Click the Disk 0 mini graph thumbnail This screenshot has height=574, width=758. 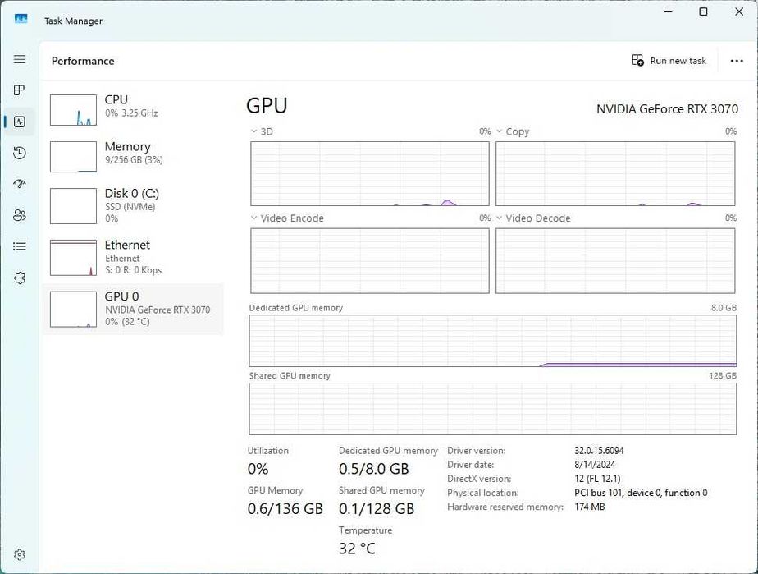coord(74,206)
